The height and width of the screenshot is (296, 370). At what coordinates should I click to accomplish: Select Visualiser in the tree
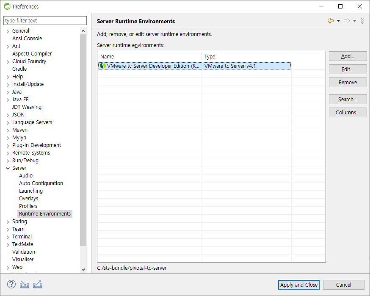23,260
